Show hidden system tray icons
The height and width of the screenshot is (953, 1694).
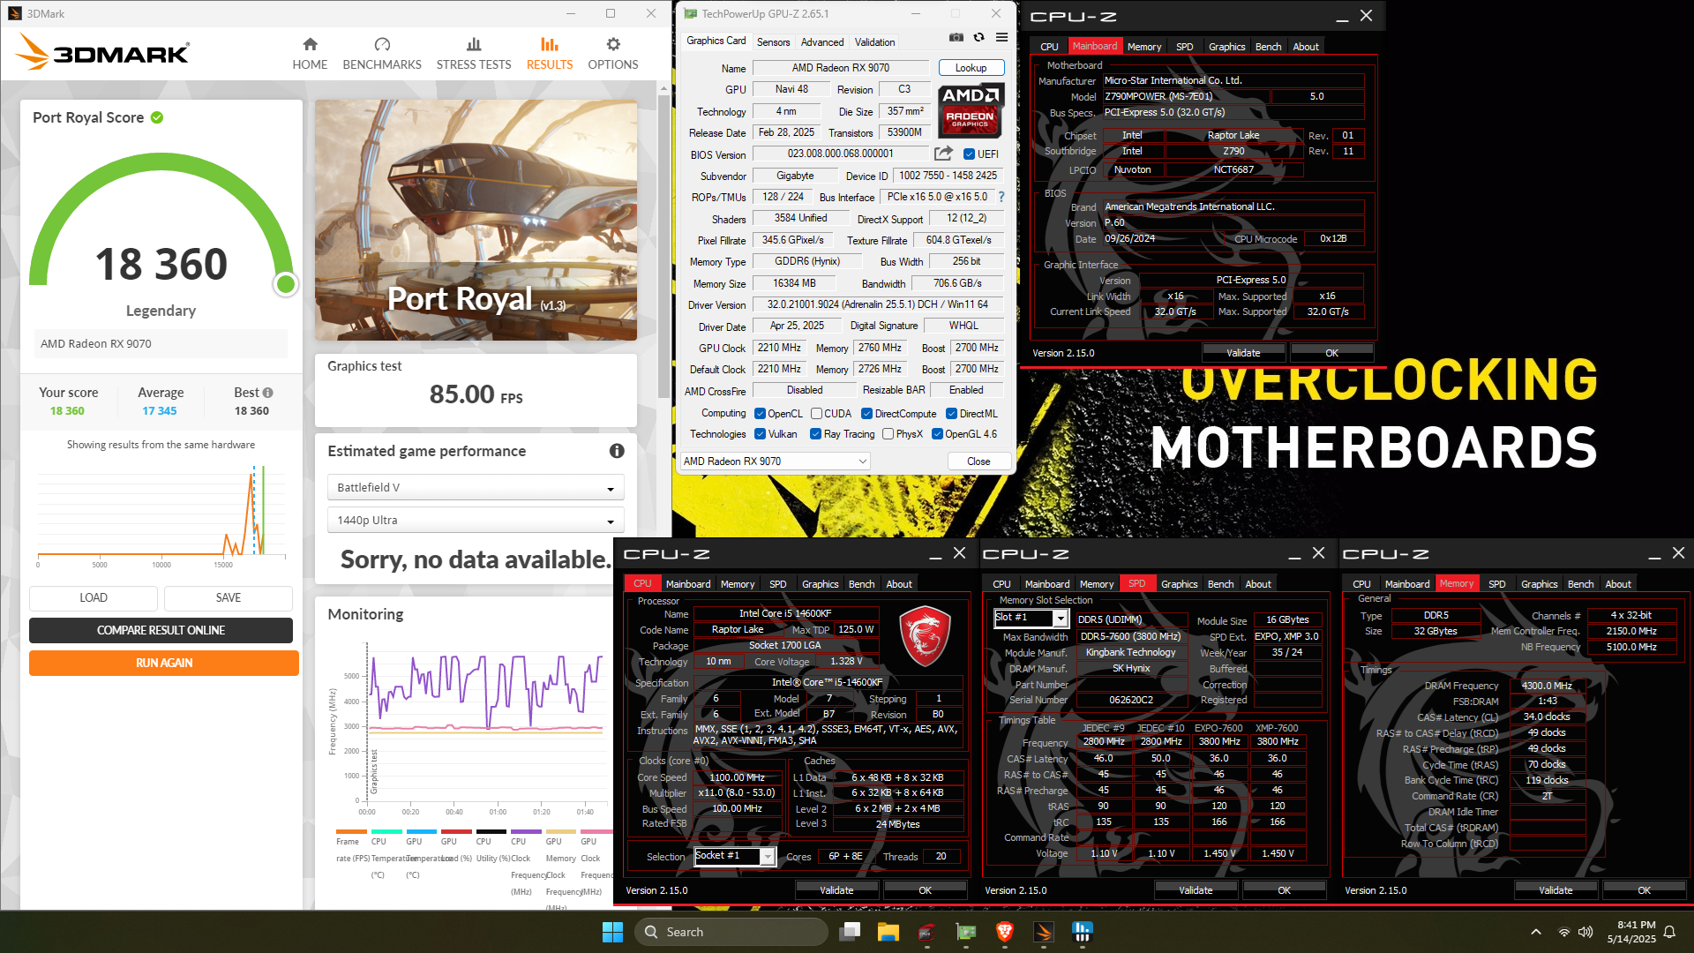(x=1536, y=932)
